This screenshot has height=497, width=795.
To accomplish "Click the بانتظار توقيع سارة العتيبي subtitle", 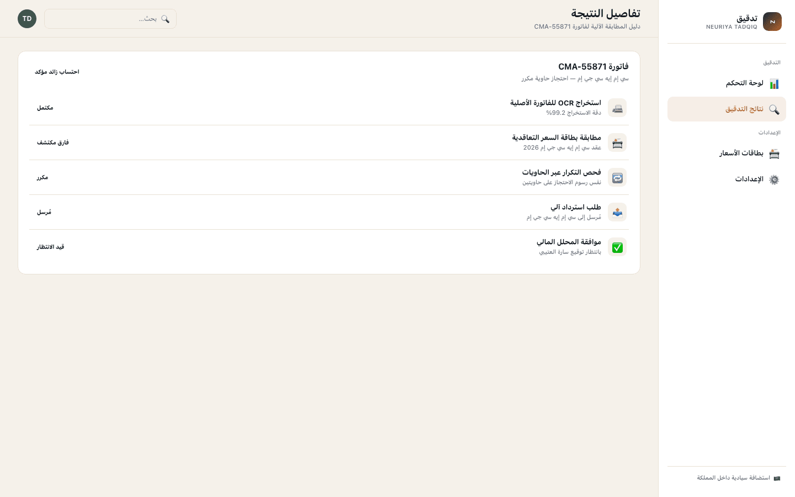I will click(x=570, y=252).
